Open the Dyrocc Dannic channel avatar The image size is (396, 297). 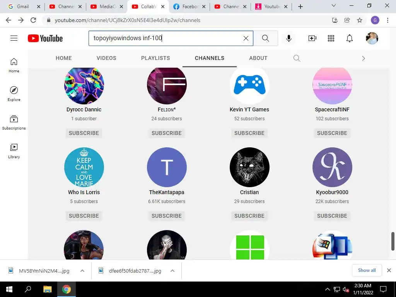(84, 85)
